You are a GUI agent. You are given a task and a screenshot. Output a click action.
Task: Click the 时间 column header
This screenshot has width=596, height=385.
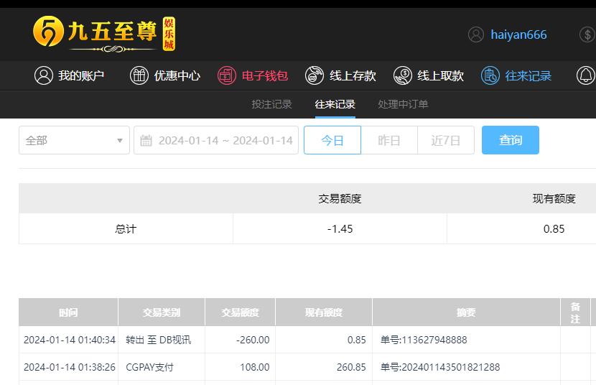pos(68,312)
